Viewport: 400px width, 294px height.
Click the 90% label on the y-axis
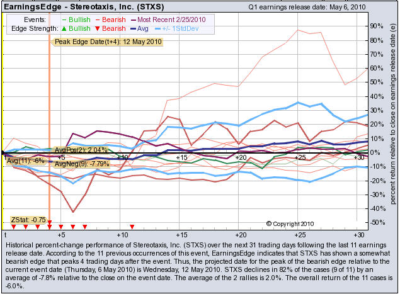[376, 26]
